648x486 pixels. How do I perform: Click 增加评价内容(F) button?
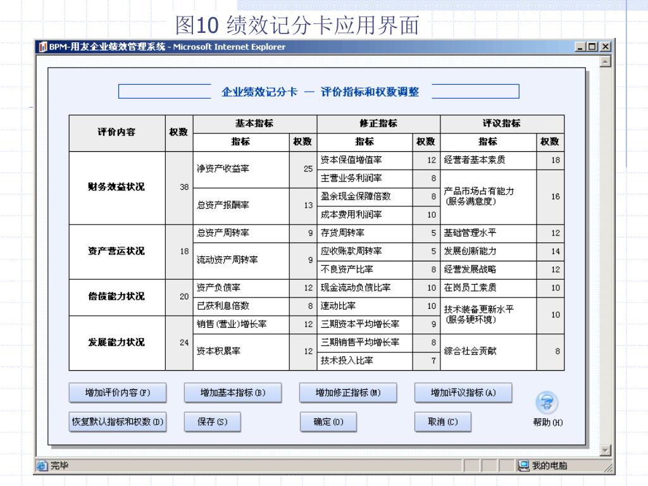point(117,392)
